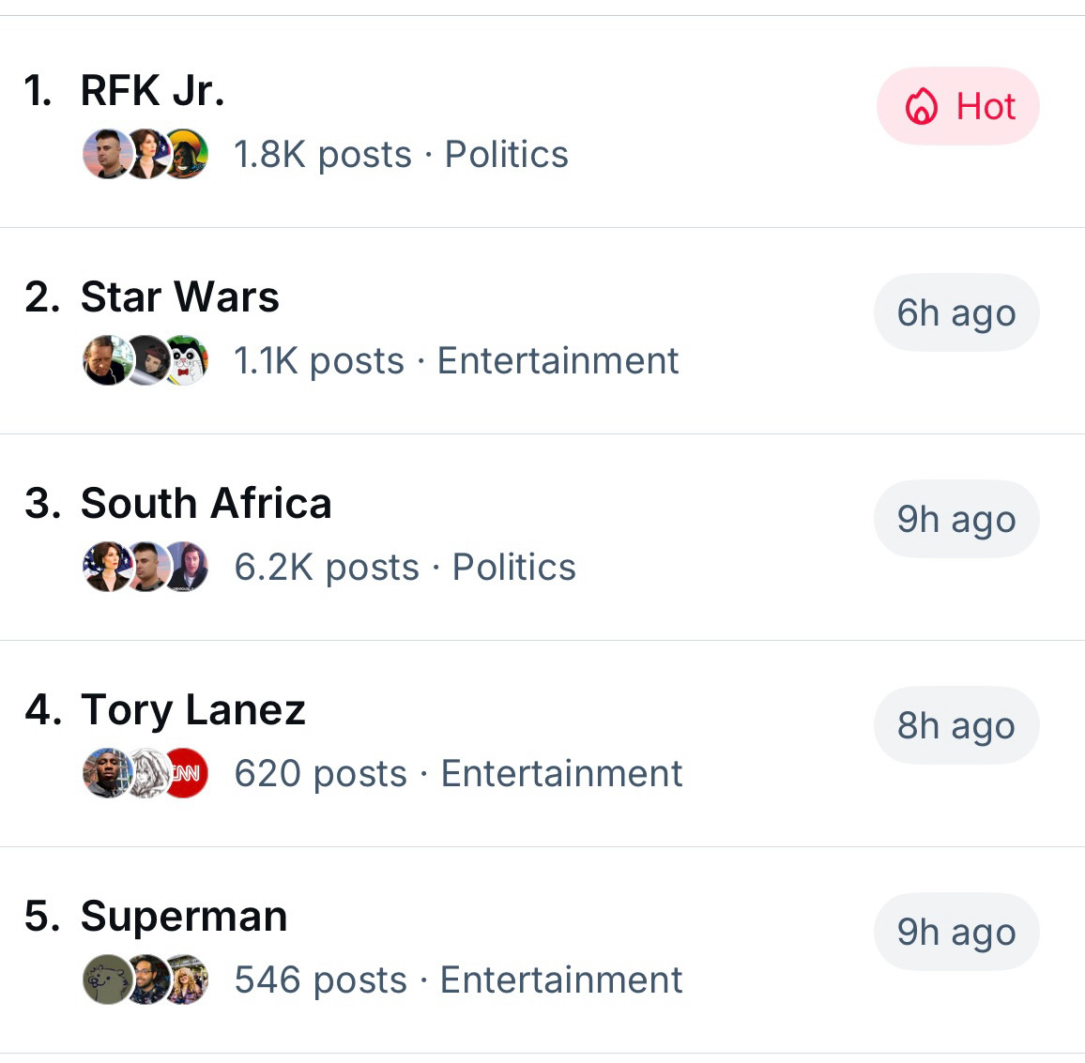Open the Star Wars trending topic
This screenshot has width=1085, height=1063.
coord(542,330)
